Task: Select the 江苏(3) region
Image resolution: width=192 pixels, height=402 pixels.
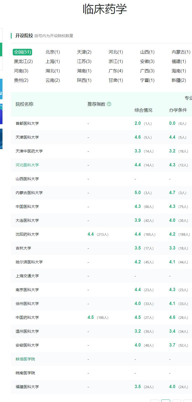Action: [84, 62]
